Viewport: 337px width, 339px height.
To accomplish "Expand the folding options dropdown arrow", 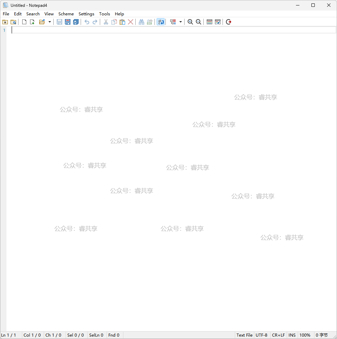I will (x=180, y=22).
